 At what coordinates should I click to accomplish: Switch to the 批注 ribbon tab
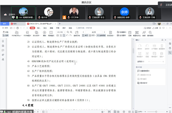pos(45,28)
